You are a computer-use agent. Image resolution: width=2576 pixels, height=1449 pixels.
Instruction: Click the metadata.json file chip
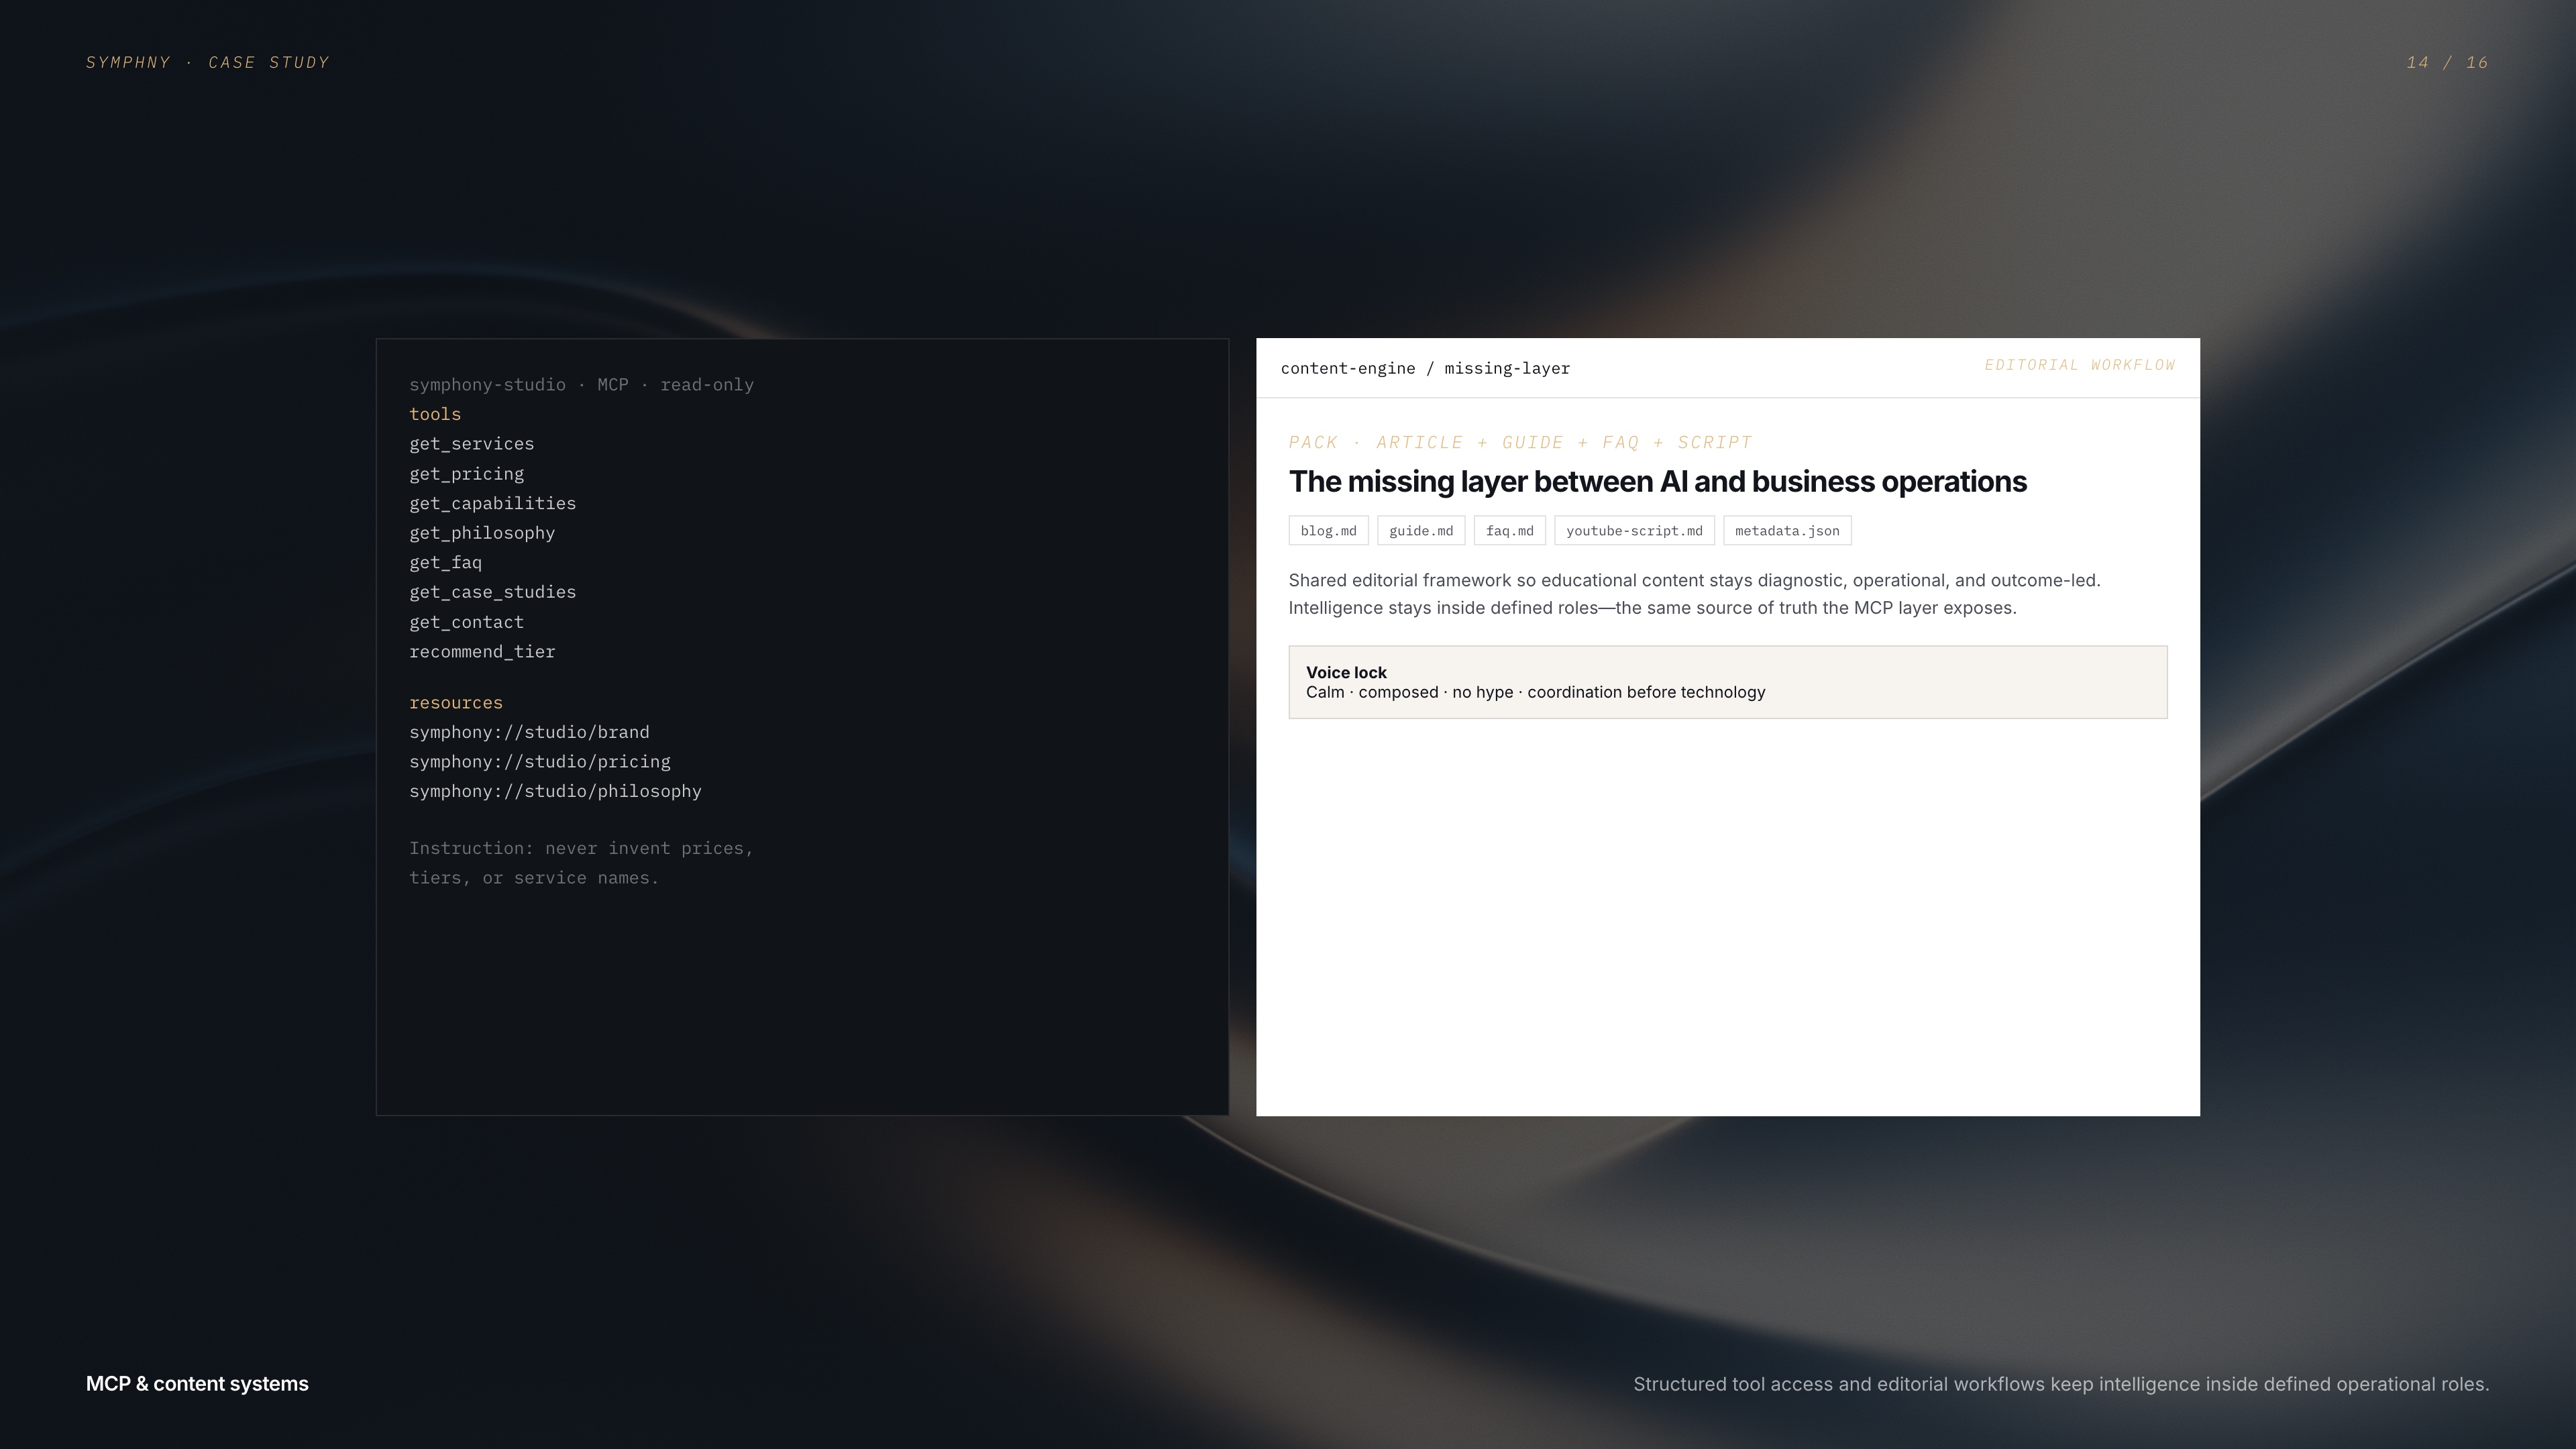click(1787, 531)
